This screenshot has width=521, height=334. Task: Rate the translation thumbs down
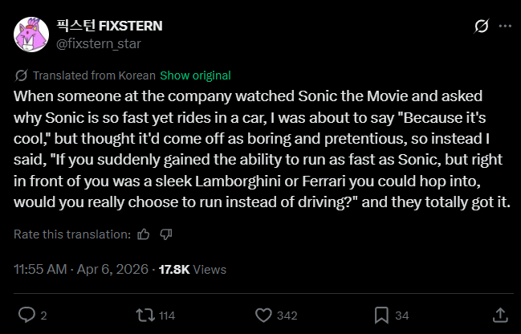tap(166, 234)
